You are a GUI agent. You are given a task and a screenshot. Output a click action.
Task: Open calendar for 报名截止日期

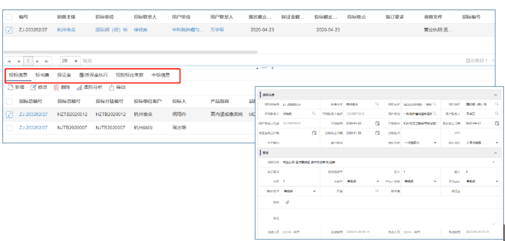[x=497, y=123]
